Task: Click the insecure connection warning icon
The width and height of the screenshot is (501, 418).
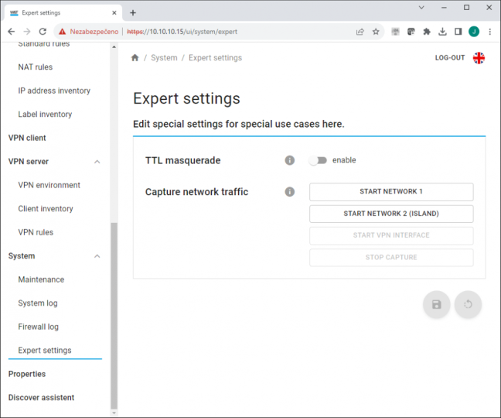Action: coord(63,31)
